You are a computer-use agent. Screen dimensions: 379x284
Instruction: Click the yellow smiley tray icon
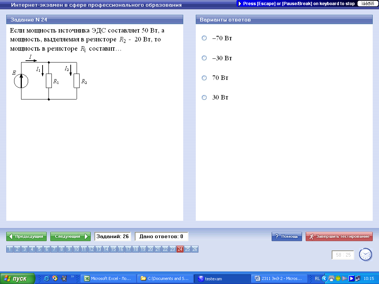tap(338, 279)
